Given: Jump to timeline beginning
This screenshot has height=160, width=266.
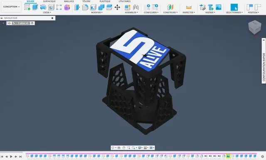Looking at the screenshot, I should coord(2,156).
